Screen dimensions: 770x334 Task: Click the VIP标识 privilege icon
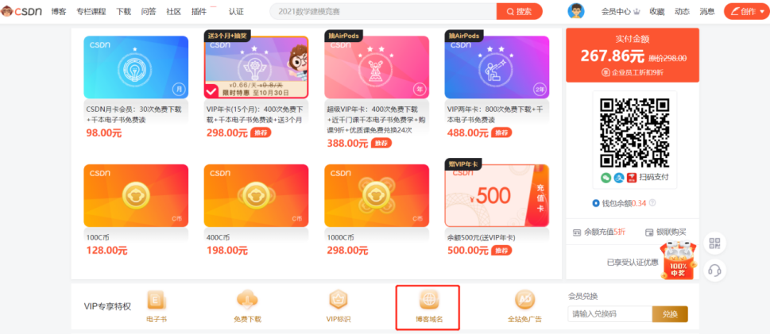pos(338,299)
